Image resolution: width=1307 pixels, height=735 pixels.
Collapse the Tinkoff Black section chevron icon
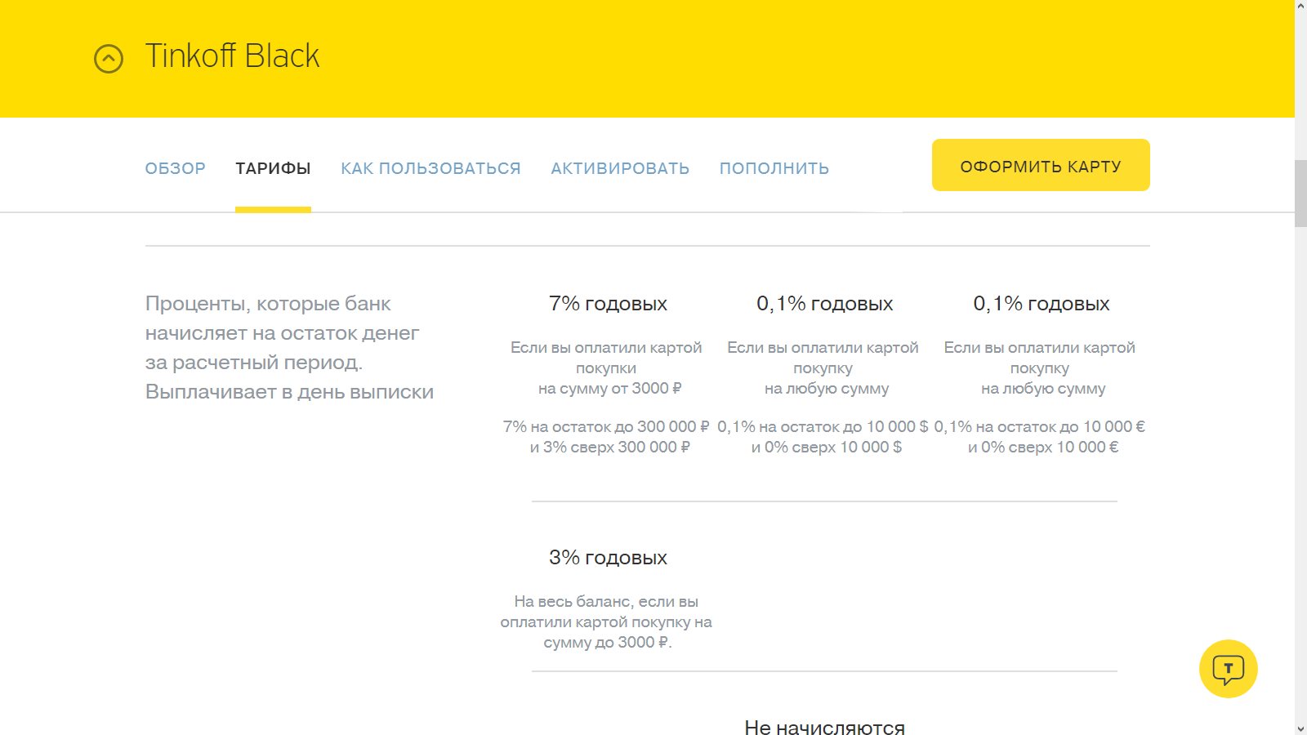point(109,58)
